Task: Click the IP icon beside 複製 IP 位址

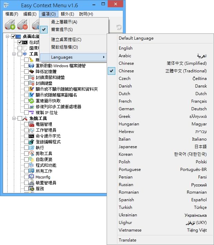Action: [31, 112]
